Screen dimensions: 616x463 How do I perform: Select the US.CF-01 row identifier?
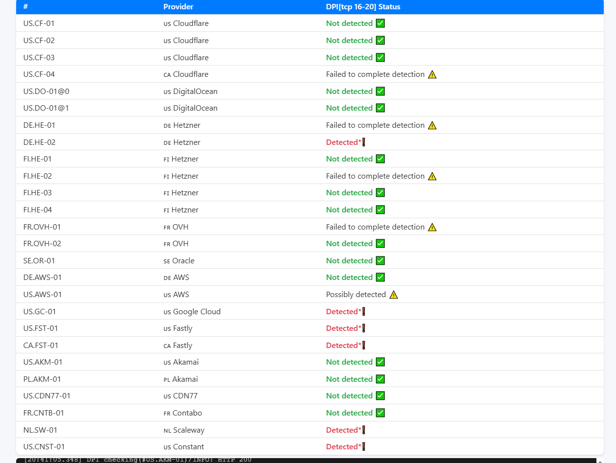pyautogui.click(x=39, y=23)
